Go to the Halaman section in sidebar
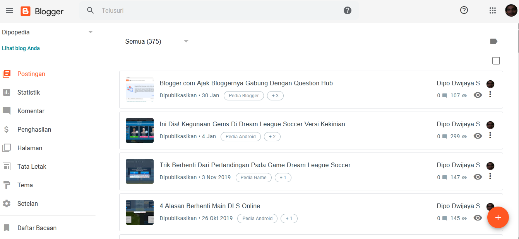Image resolution: width=519 pixels, height=239 pixels. coord(7,148)
